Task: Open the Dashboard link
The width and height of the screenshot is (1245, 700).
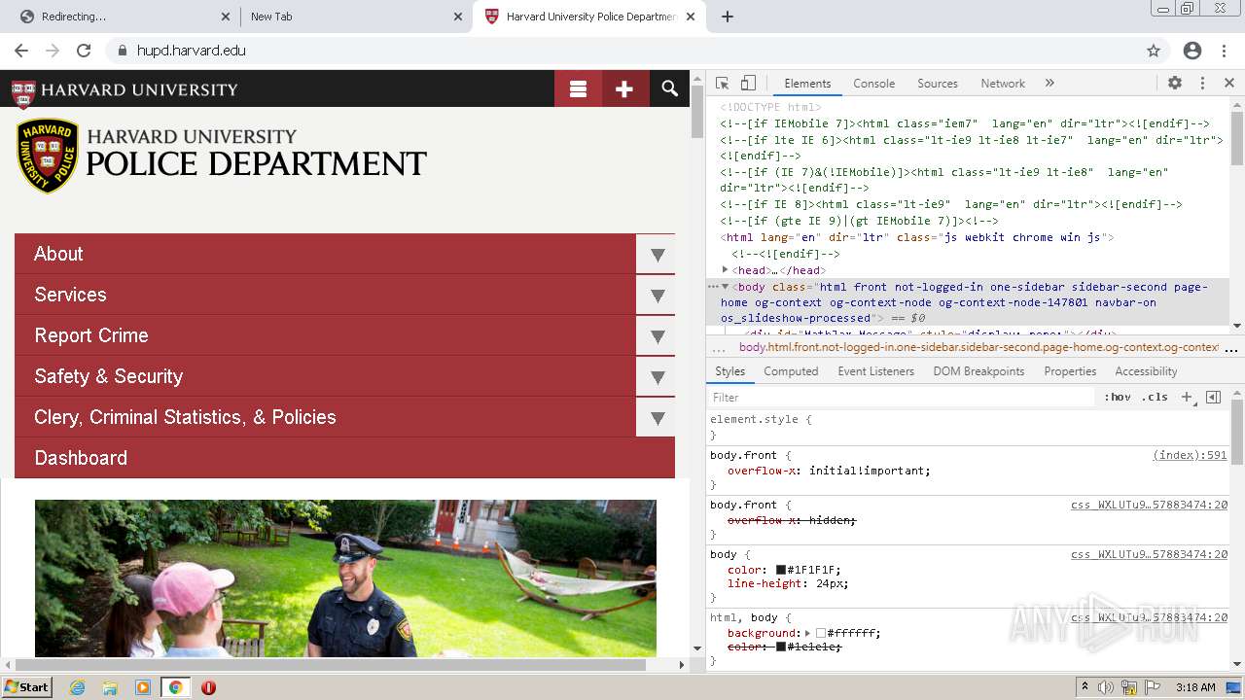Action: 81,458
